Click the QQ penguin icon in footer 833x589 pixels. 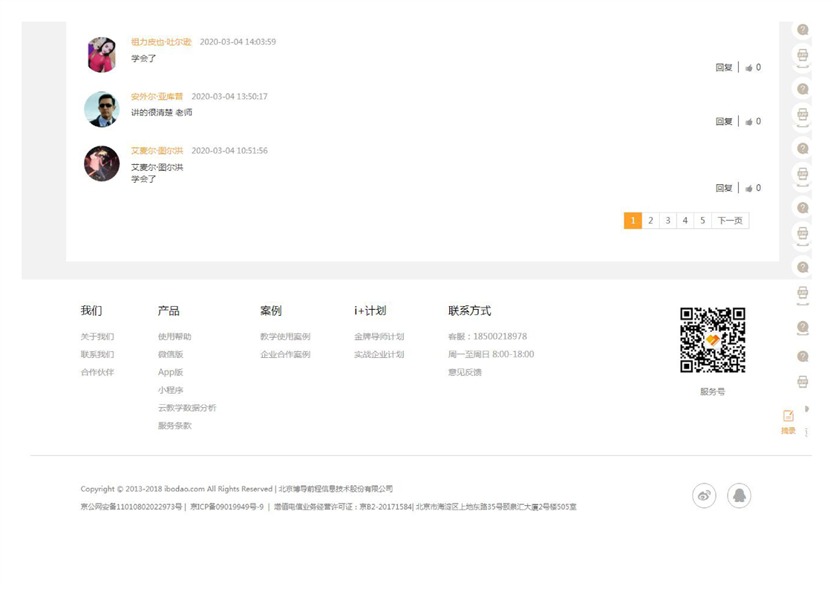(739, 496)
